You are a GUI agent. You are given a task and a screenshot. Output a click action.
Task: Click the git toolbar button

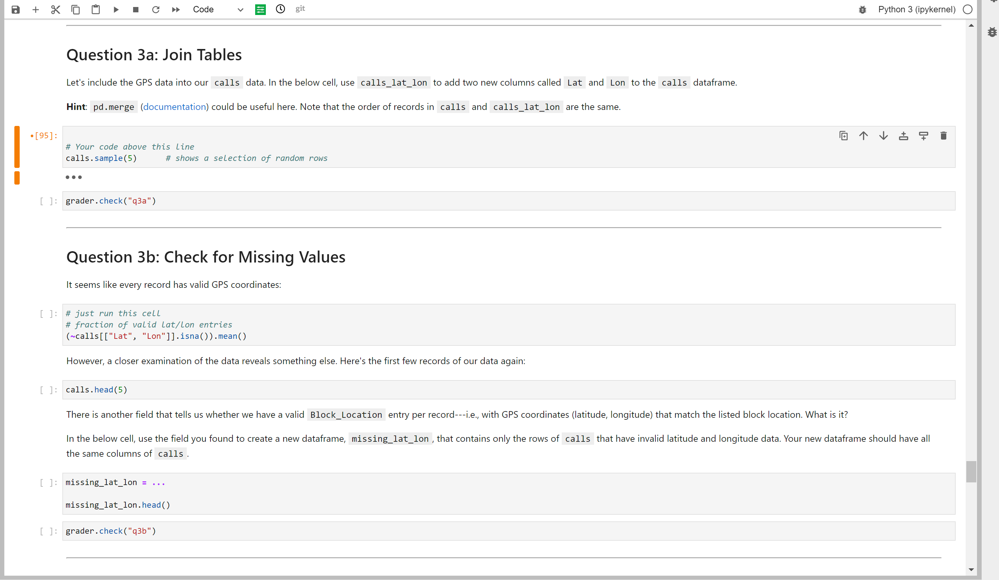[300, 9]
